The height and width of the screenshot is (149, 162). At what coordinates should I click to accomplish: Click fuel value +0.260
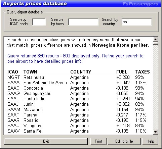coord(123,99)
